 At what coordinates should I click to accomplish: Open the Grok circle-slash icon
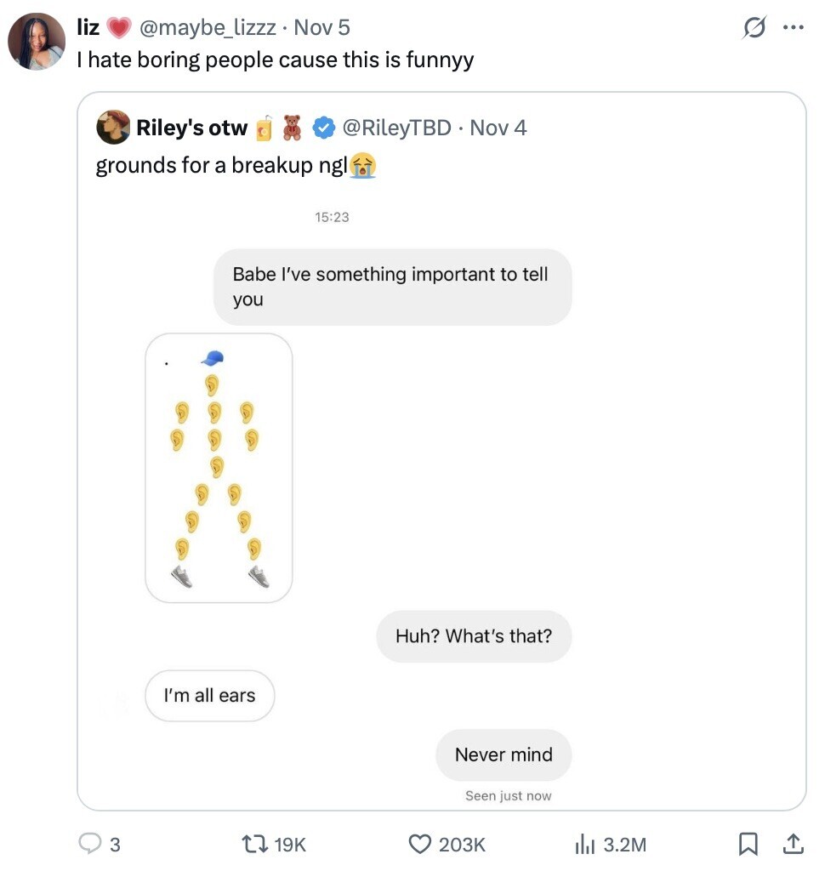(754, 28)
